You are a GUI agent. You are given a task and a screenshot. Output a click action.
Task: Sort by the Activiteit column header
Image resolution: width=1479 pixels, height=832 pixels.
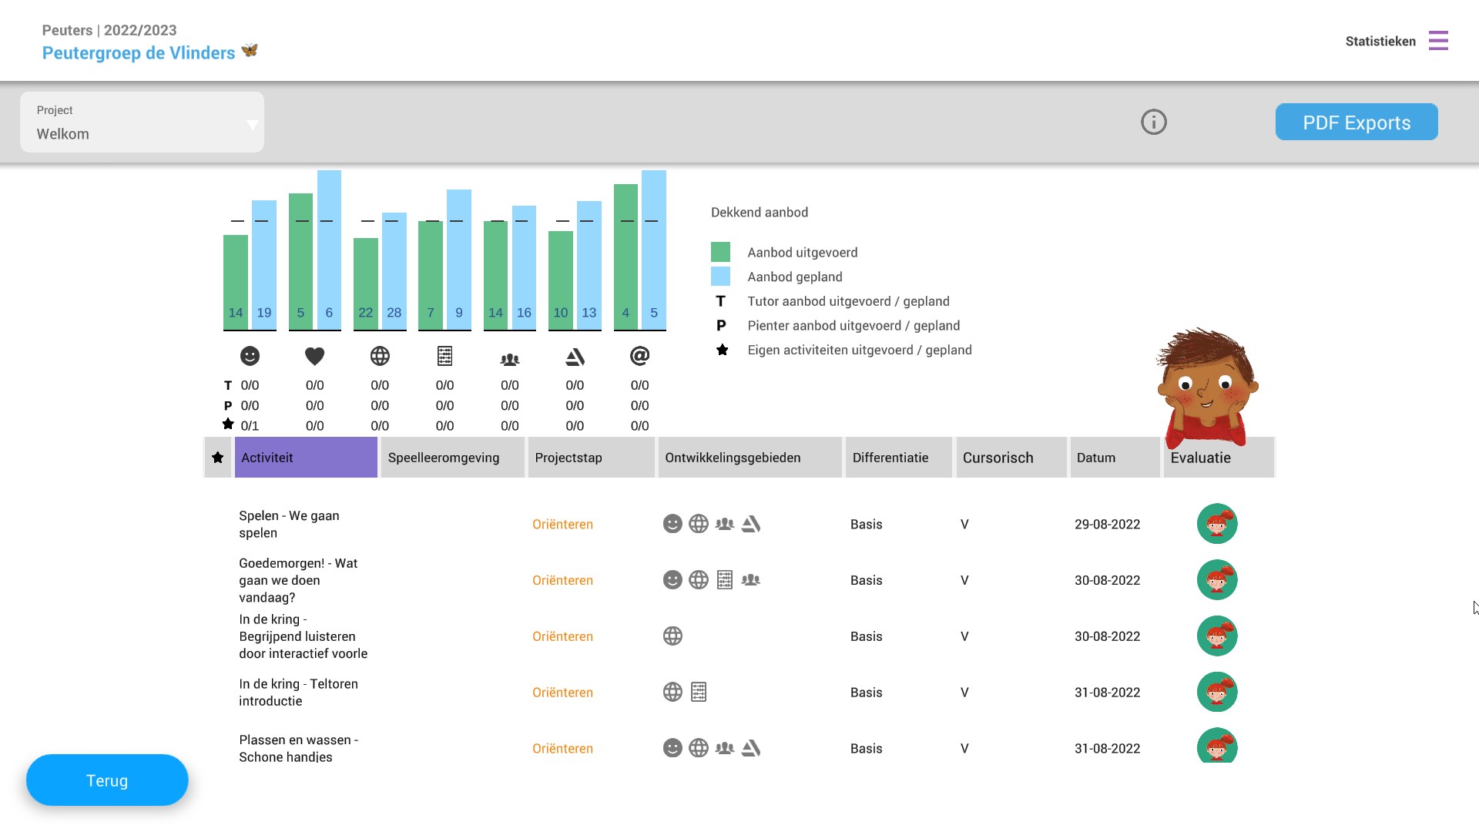pos(305,458)
